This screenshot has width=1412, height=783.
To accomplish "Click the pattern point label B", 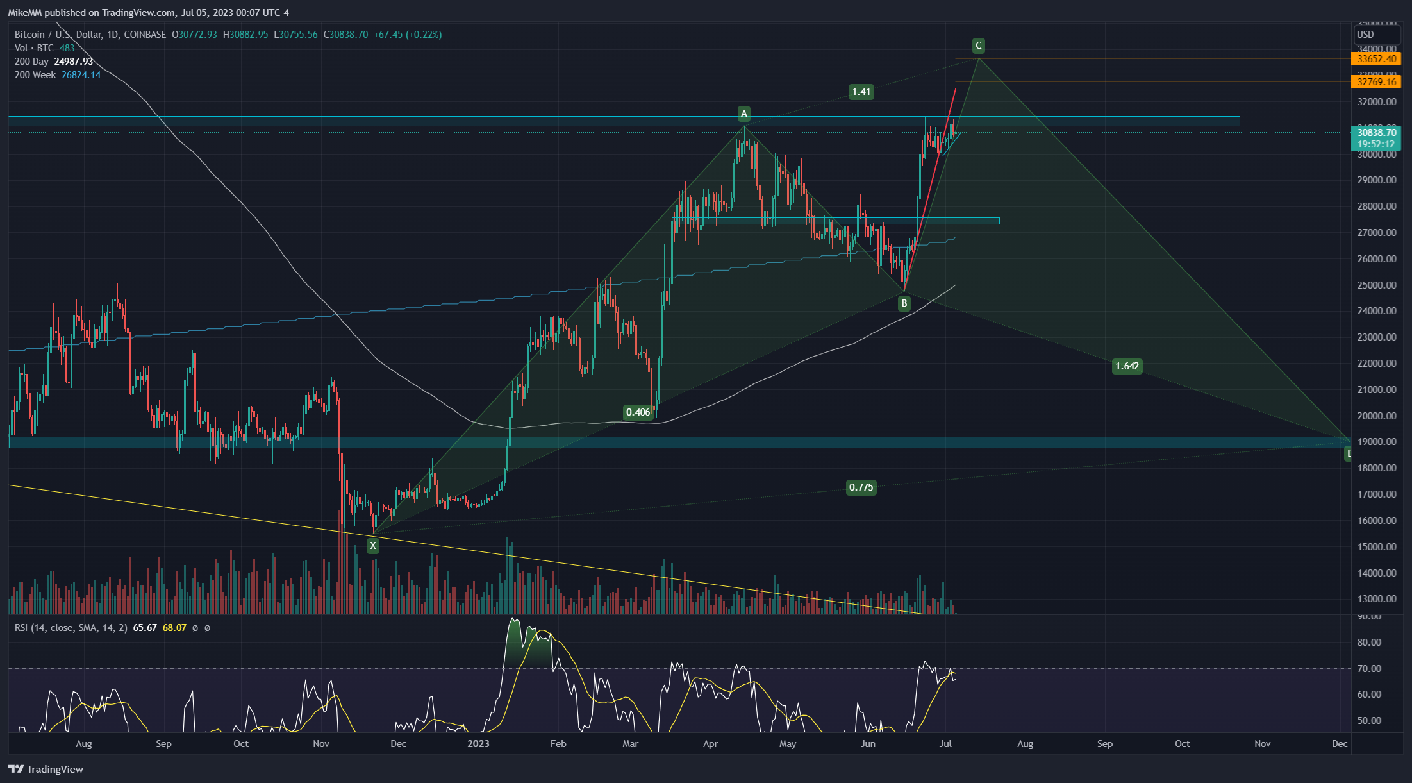I will click(x=904, y=303).
